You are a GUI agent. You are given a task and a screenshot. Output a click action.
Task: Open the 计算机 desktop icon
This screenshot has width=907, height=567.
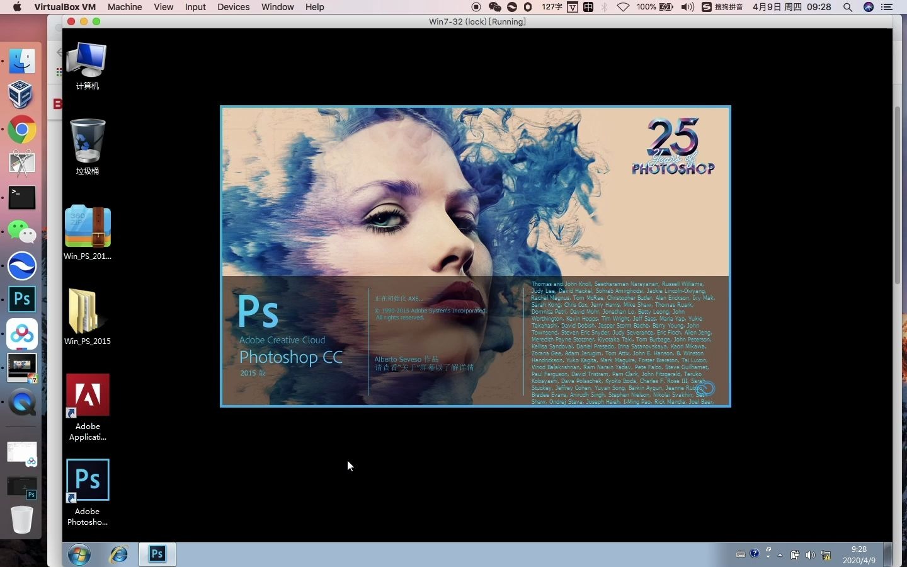[x=87, y=66]
